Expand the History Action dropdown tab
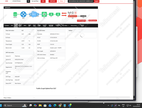Screen dimensions: 142x108 click(74, 25)
